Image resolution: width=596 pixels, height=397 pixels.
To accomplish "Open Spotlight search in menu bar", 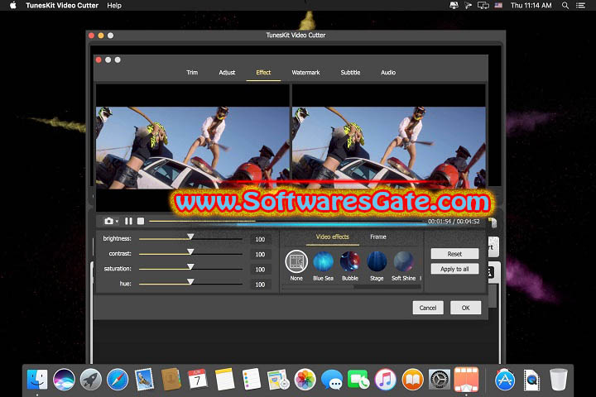I will click(565, 5).
